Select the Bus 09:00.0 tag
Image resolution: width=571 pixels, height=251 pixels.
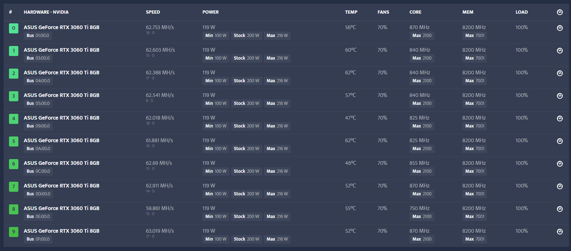pos(38,126)
